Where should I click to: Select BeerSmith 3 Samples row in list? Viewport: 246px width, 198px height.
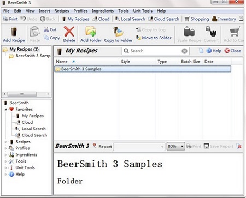(143, 69)
